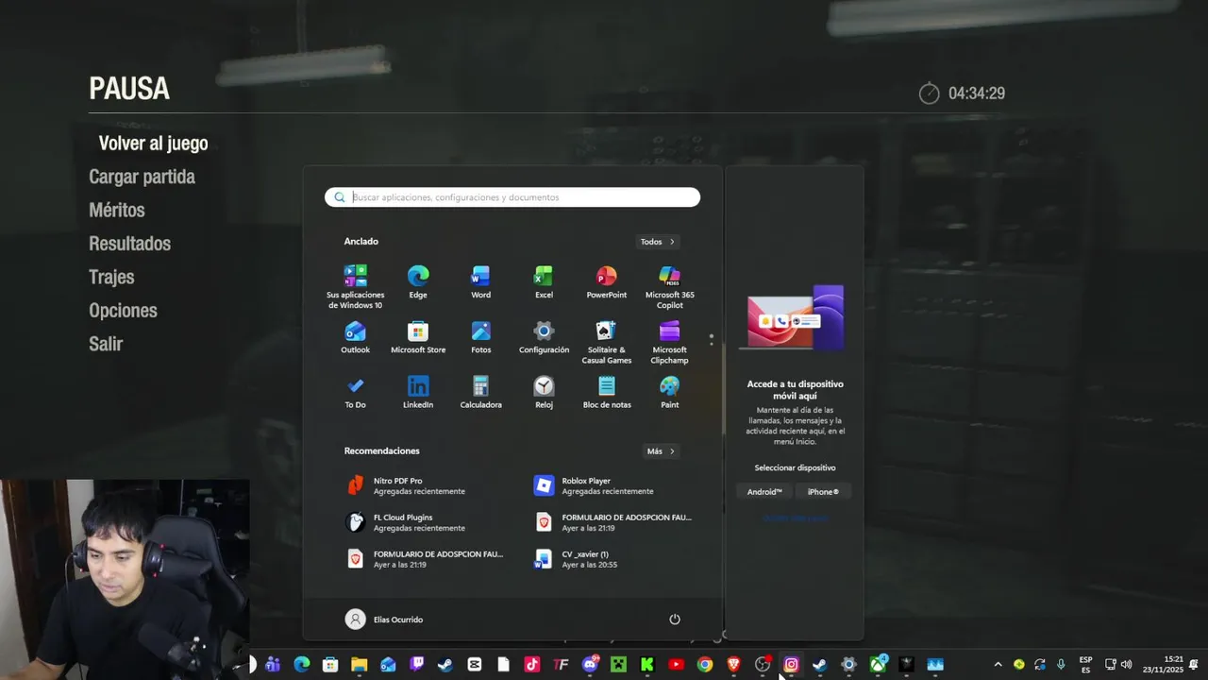Open the Reloj app

click(x=544, y=392)
